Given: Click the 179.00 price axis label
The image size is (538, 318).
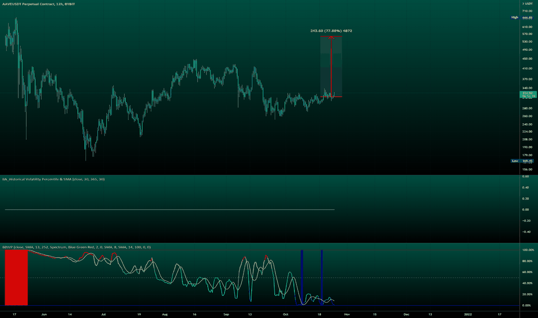Looking at the screenshot, I should click(x=528, y=155).
